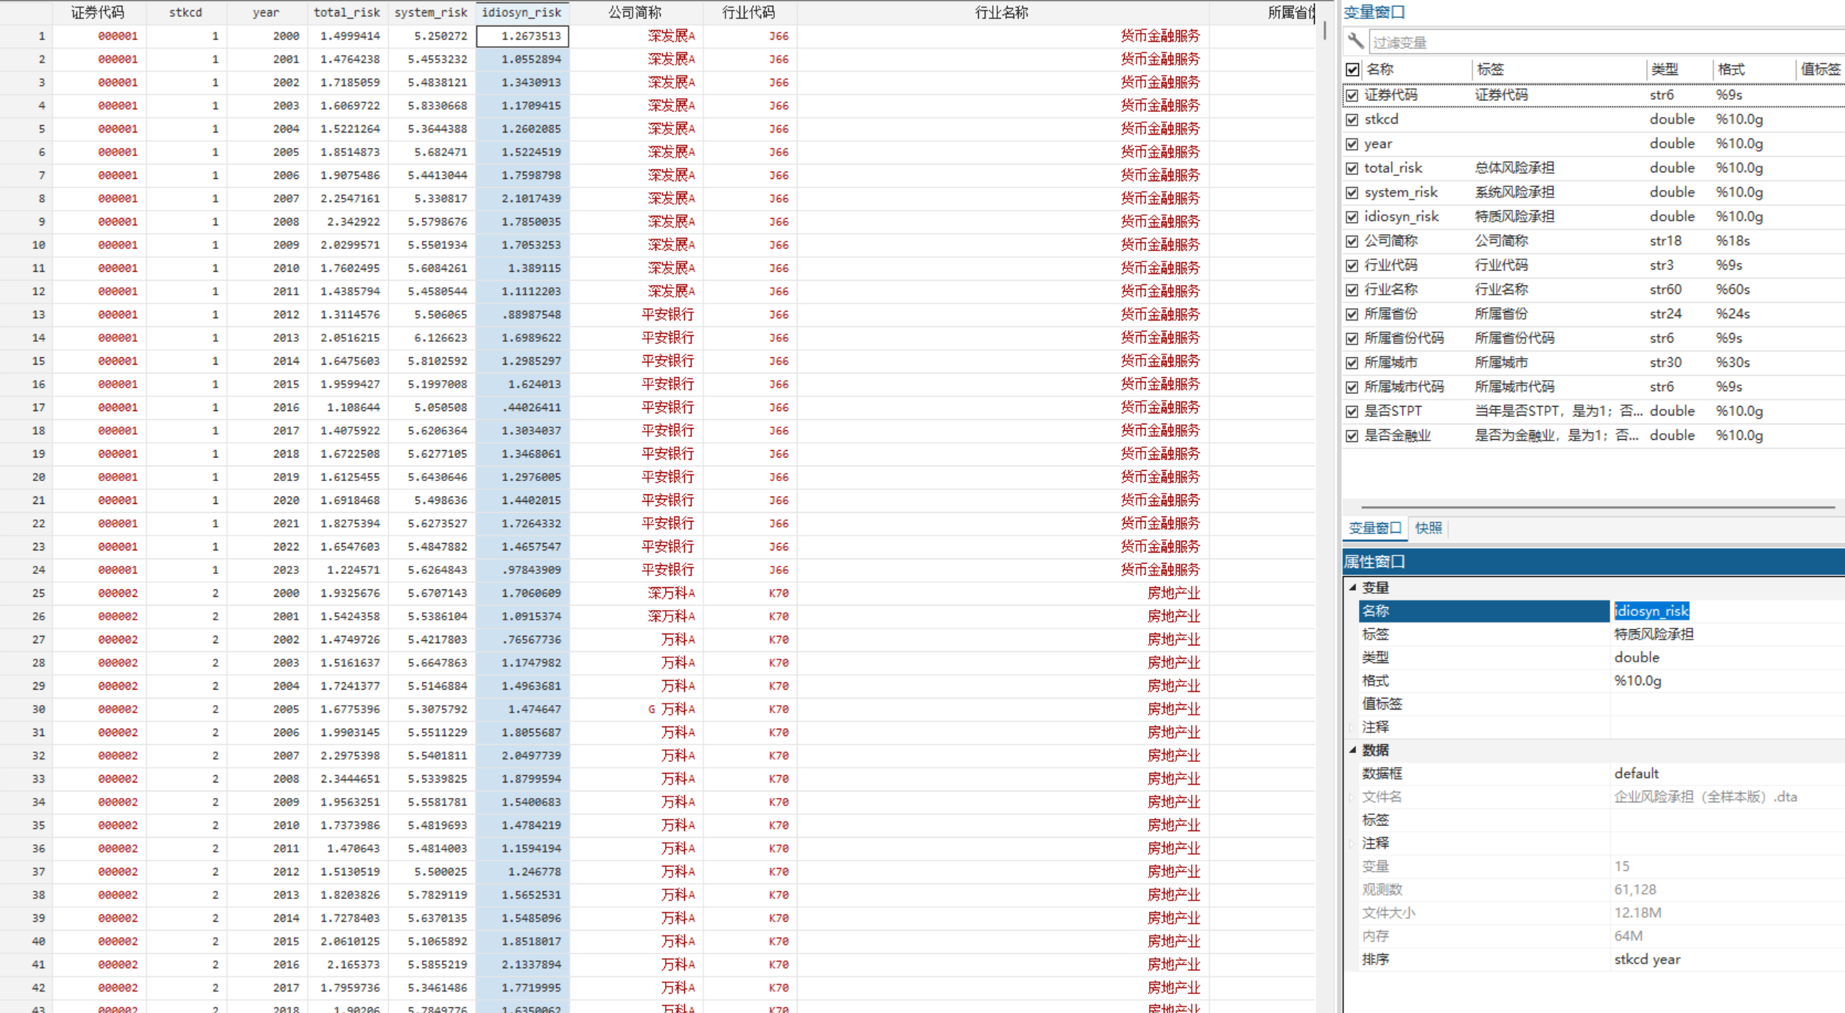
Task: Click the 公司简称 column header
Action: 634,12
